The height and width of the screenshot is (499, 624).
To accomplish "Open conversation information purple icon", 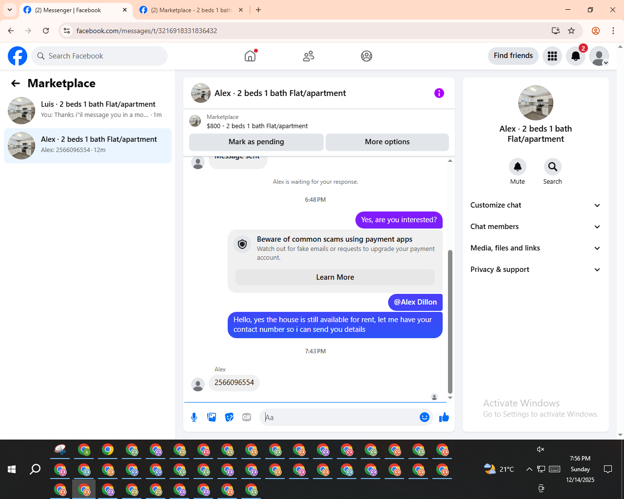I will click(x=439, y=93).
